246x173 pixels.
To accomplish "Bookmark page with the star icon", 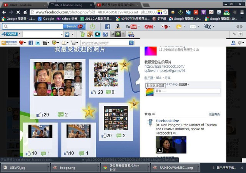I will point(166,12).
